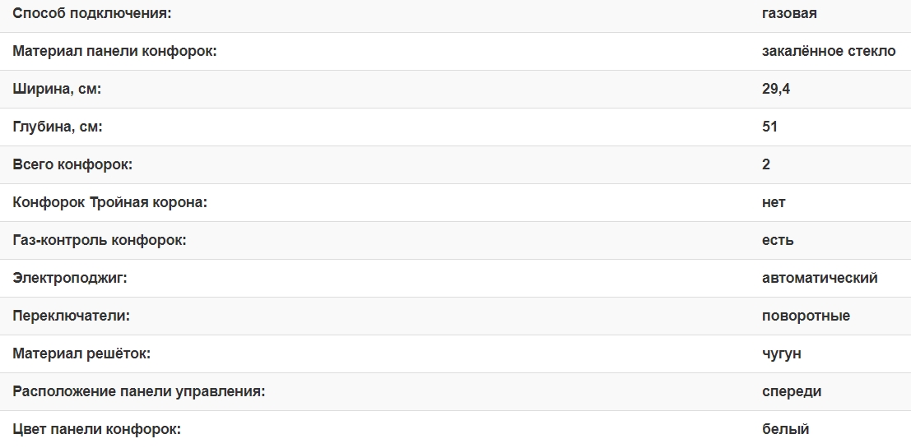The image size is (911, 448).
Task: Select the 'закалённое стекло' value
Action: [829, 51]
